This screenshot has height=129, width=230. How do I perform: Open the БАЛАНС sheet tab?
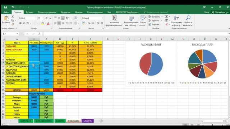88,121
